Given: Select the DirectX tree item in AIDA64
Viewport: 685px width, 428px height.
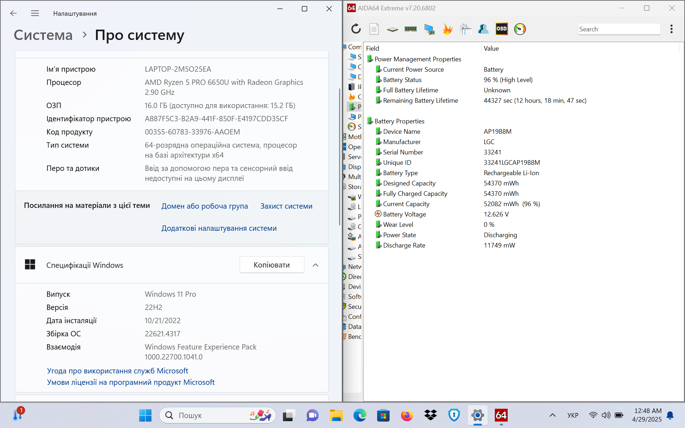Looking at the screenshot, I should point(352,276).
